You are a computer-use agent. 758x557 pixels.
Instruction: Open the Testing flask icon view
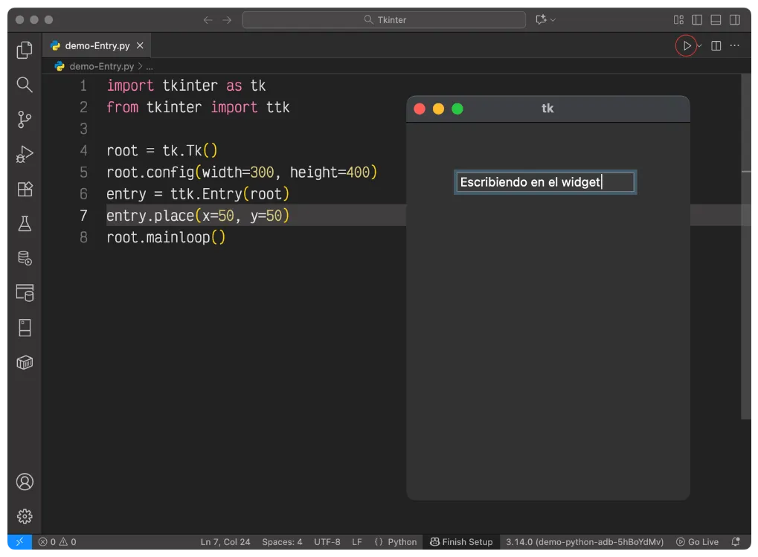click(x=25, y=224)
